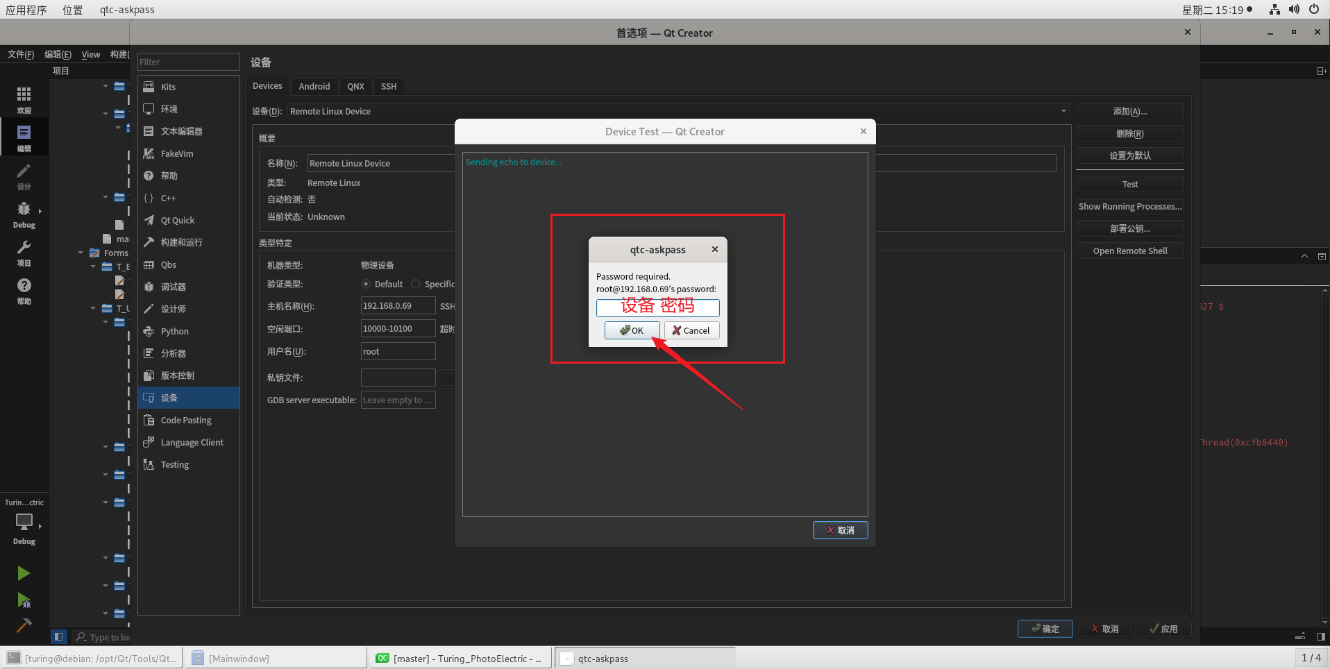Click 取消 in Device Test dialog
The image size is (1330, 669).
click(840, 530)
